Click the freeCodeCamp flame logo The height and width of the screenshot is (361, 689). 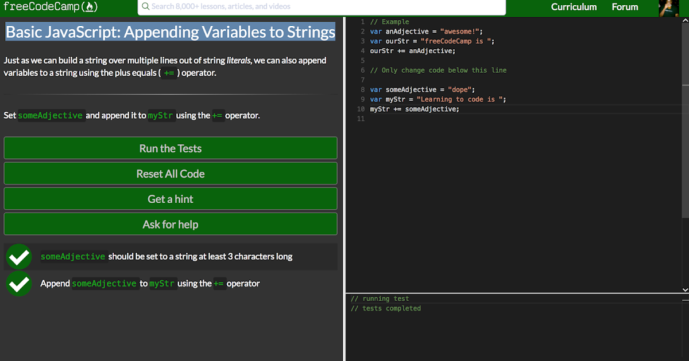(88, 7)
